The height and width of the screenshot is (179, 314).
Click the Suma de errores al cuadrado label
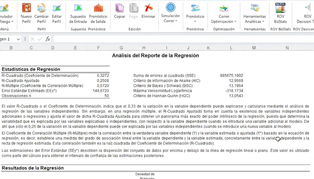(x=164, y=76)
